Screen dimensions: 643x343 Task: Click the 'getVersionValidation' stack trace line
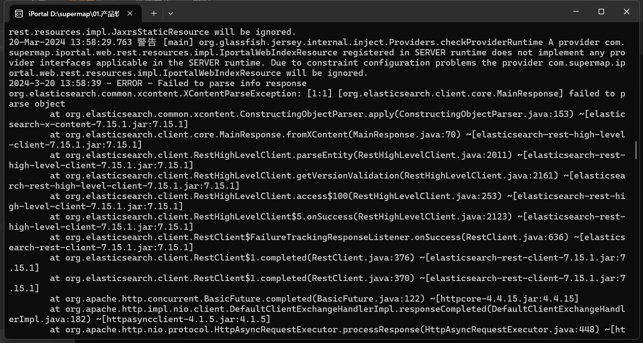[317, 181]
